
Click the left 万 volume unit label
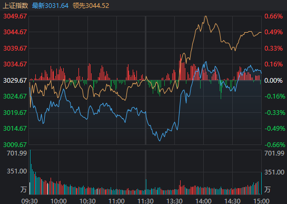(x=23, y=189)
